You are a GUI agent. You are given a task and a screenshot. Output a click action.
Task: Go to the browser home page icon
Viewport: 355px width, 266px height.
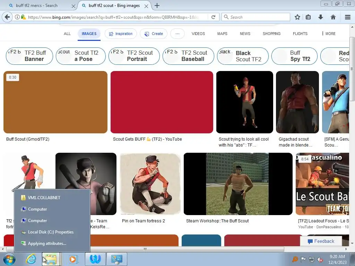333,17
